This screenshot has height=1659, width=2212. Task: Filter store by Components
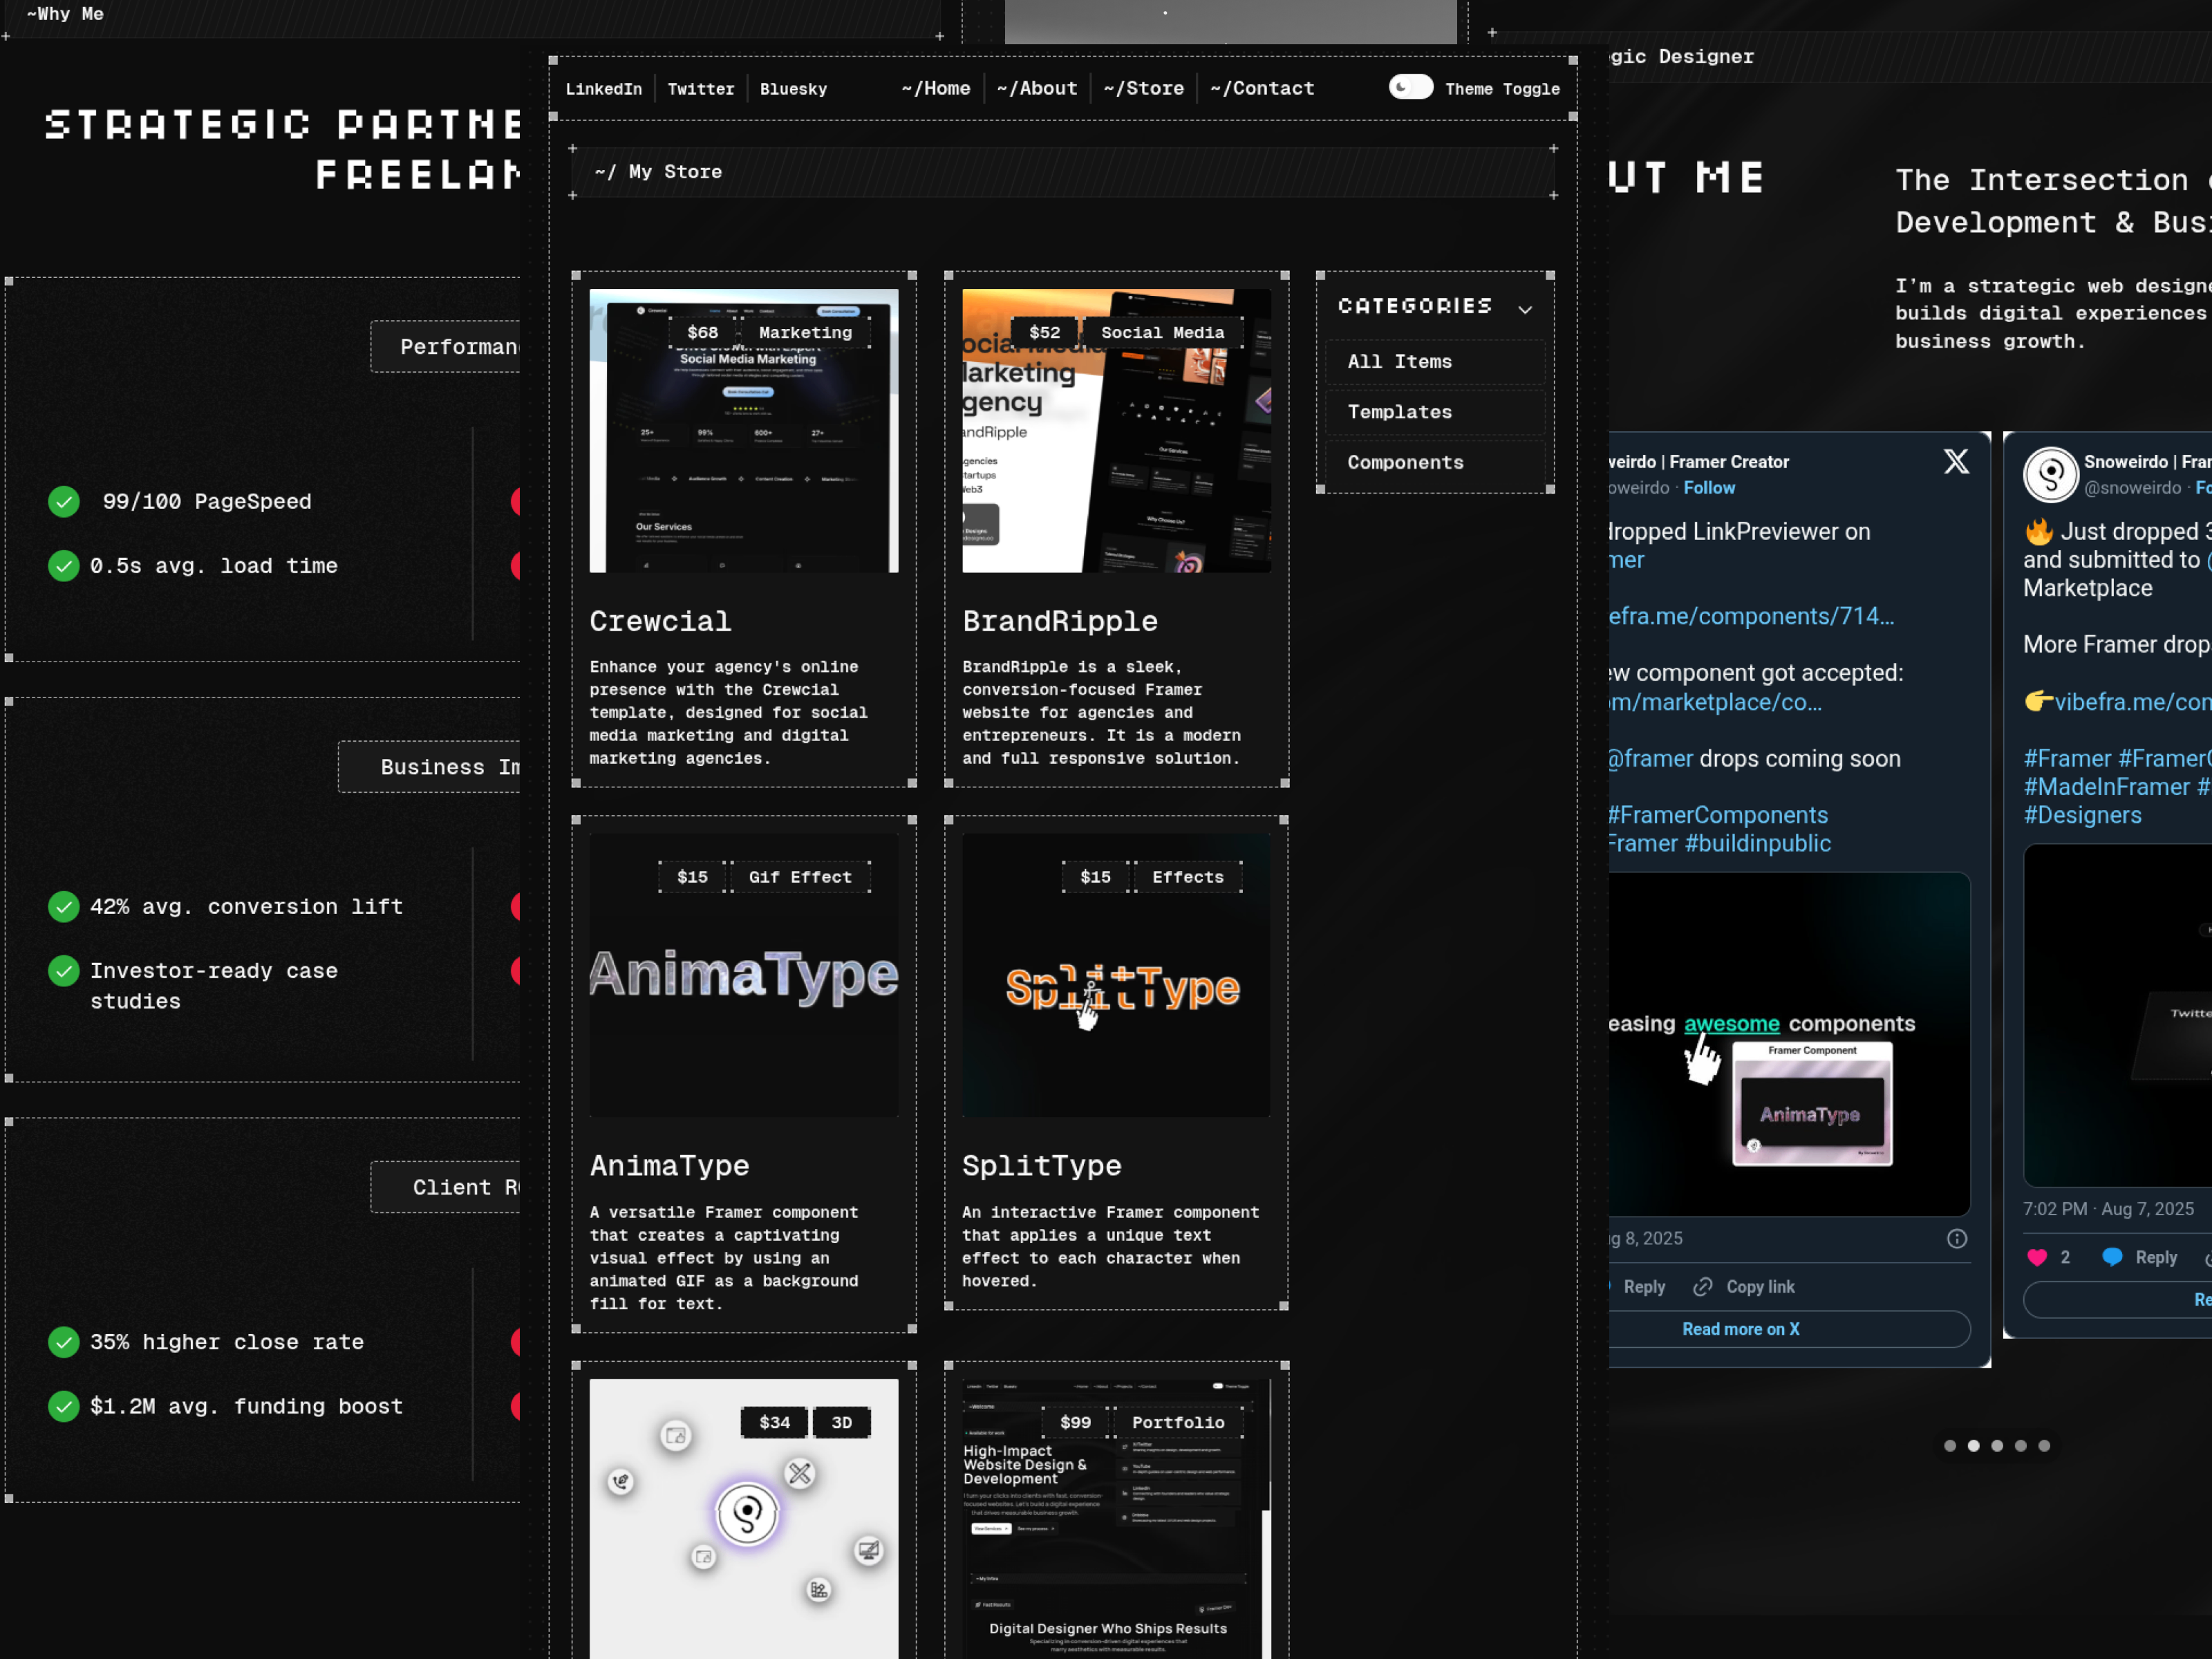point(1435,462)
